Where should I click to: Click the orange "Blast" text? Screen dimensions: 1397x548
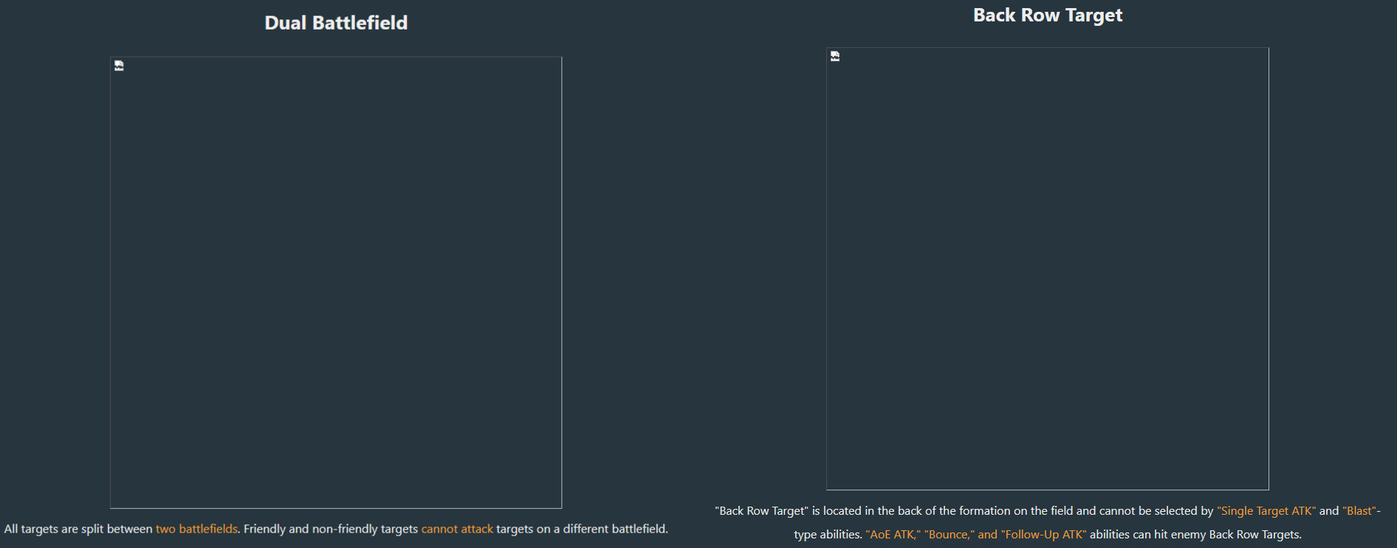[x=1359, y=511]
